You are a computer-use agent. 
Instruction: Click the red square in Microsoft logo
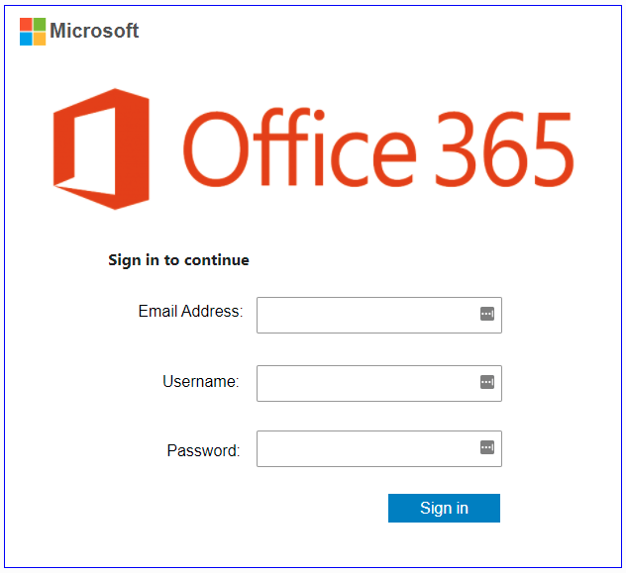(x=26, y=25)
